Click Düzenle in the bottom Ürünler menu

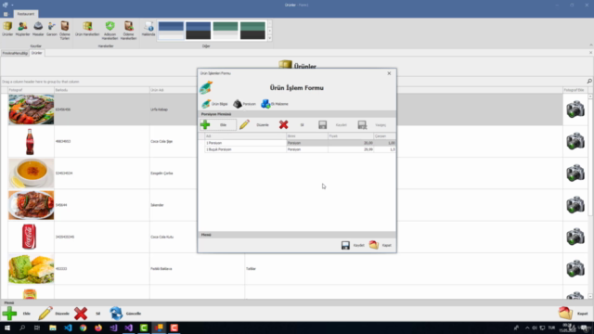tap(54, 314)
